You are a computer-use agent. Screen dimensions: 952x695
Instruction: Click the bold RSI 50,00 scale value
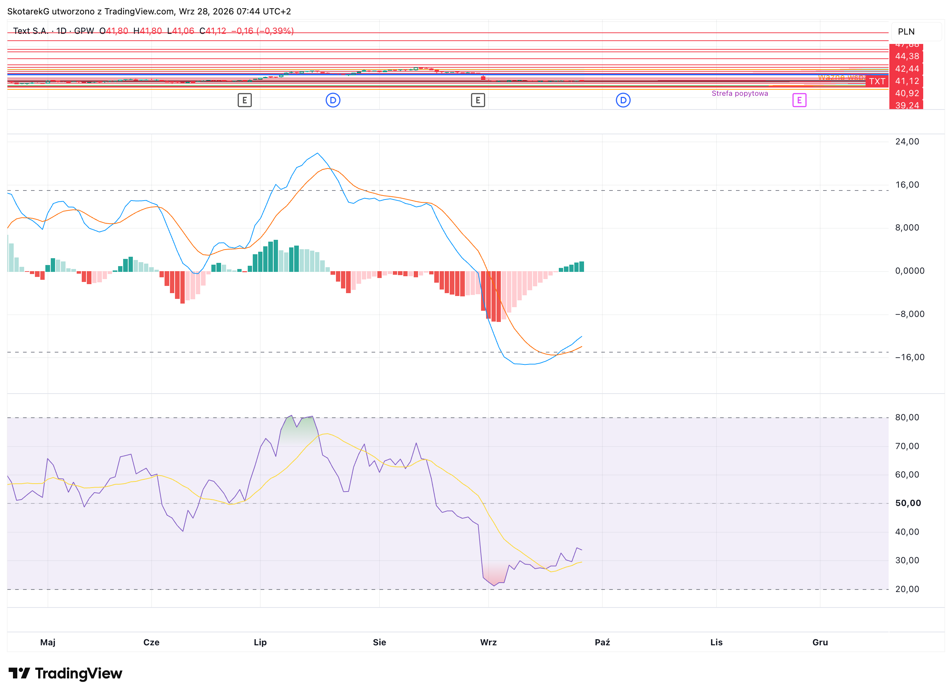[x=908, y=503]
